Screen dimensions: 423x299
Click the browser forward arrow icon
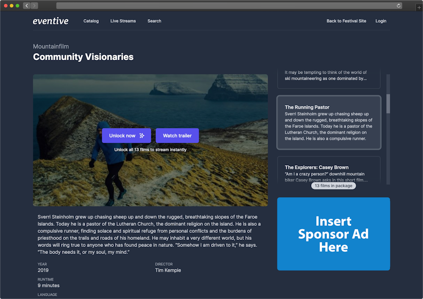tap(34, 6)
